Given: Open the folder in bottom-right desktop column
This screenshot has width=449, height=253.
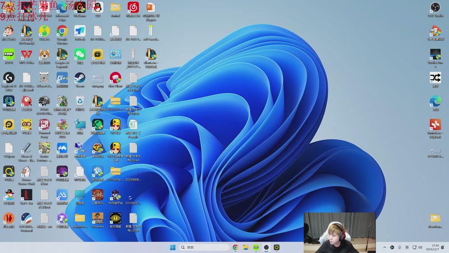Looking at the screenshot, I should tap(436, 219).
